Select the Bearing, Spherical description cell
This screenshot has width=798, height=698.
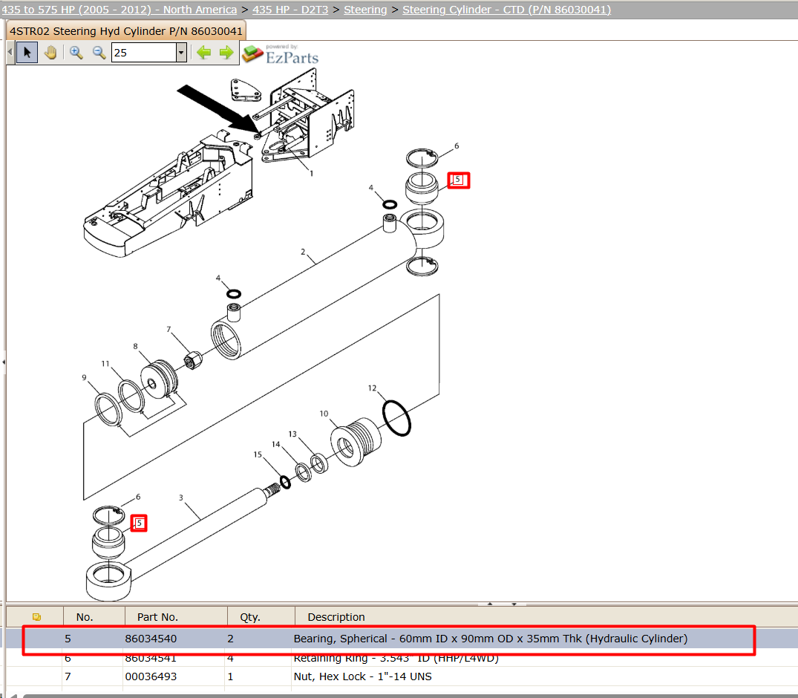pyautogui.click(x=491, y=639)
